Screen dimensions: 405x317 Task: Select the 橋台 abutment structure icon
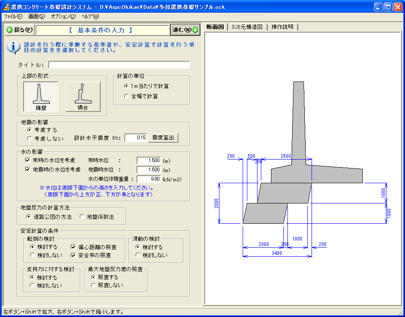click(83, 97)
